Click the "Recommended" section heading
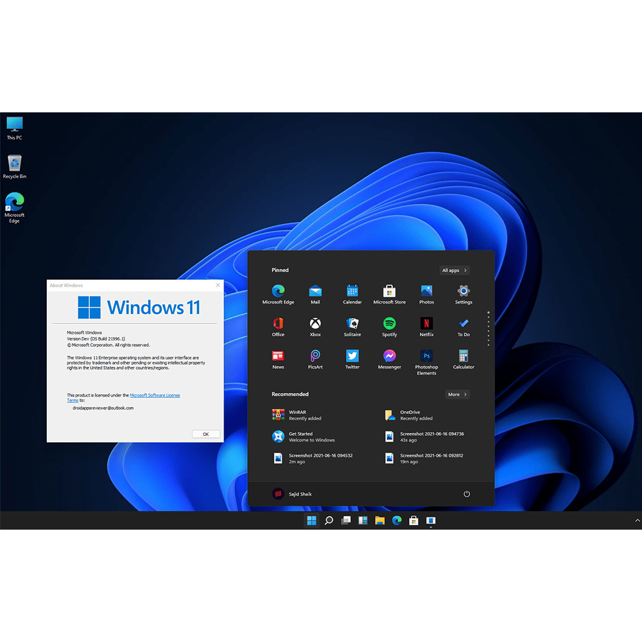 tap(290, 394)
